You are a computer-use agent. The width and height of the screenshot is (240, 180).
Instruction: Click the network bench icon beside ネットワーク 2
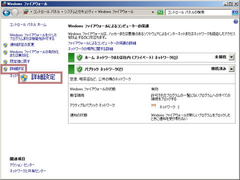pos(153,106)
